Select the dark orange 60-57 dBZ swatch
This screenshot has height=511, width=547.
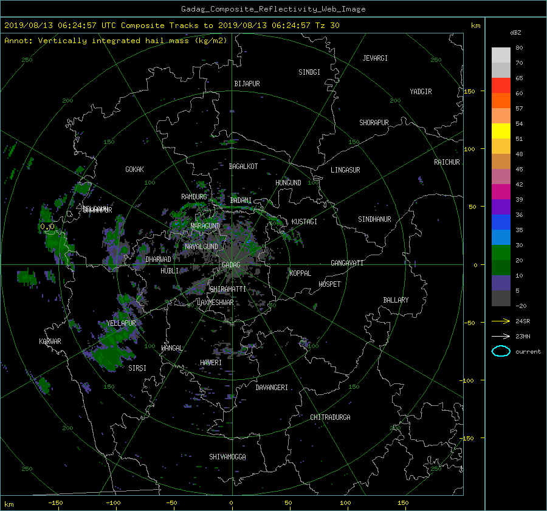pos(501,100)
